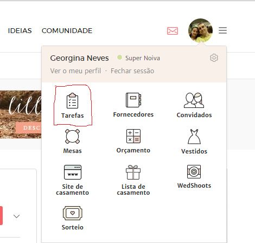Click the Vestidos label
Screen dimensions: 255x243
click(x=194, y=151)
